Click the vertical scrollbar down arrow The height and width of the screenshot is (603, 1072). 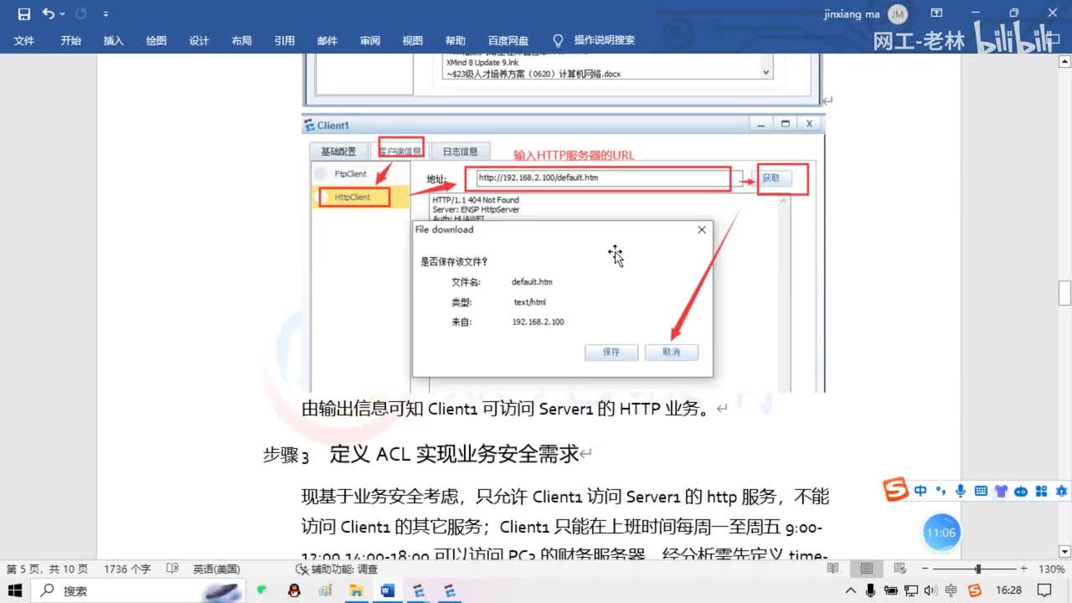1064,551
